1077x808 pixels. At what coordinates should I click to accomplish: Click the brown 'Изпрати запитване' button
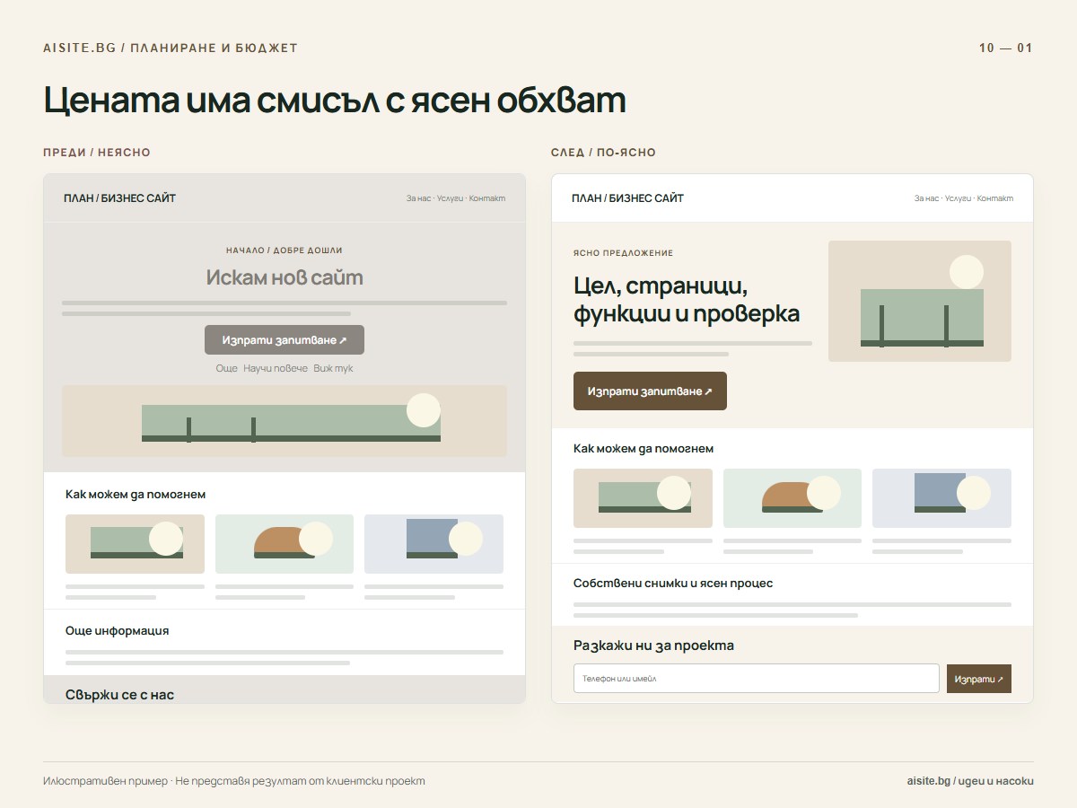tap(650, 391)
